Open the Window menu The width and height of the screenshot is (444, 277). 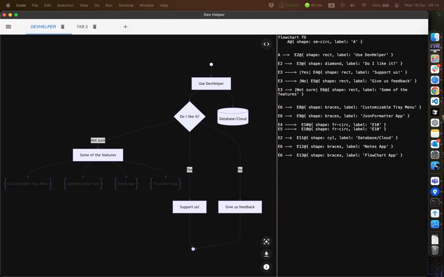click(x=147, y=5)
